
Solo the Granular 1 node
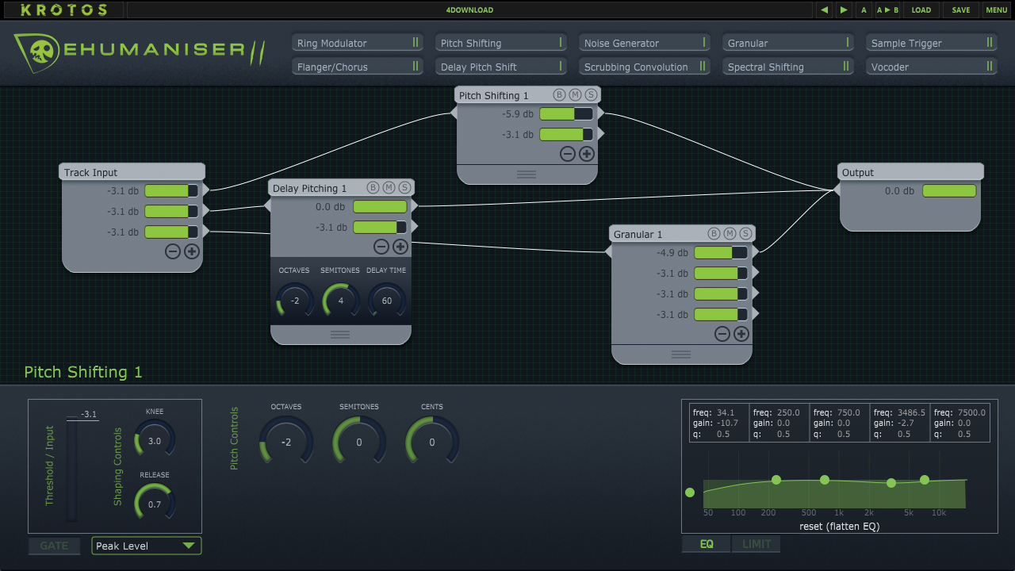click(745, 233)
